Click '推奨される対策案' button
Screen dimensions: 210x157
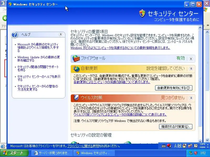coord(176,126)
